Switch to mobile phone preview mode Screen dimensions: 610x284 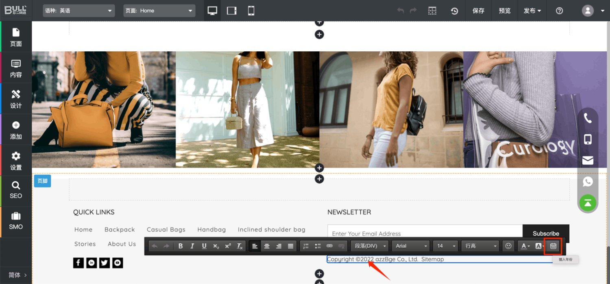pyautogui.click(x=251, y=11)
